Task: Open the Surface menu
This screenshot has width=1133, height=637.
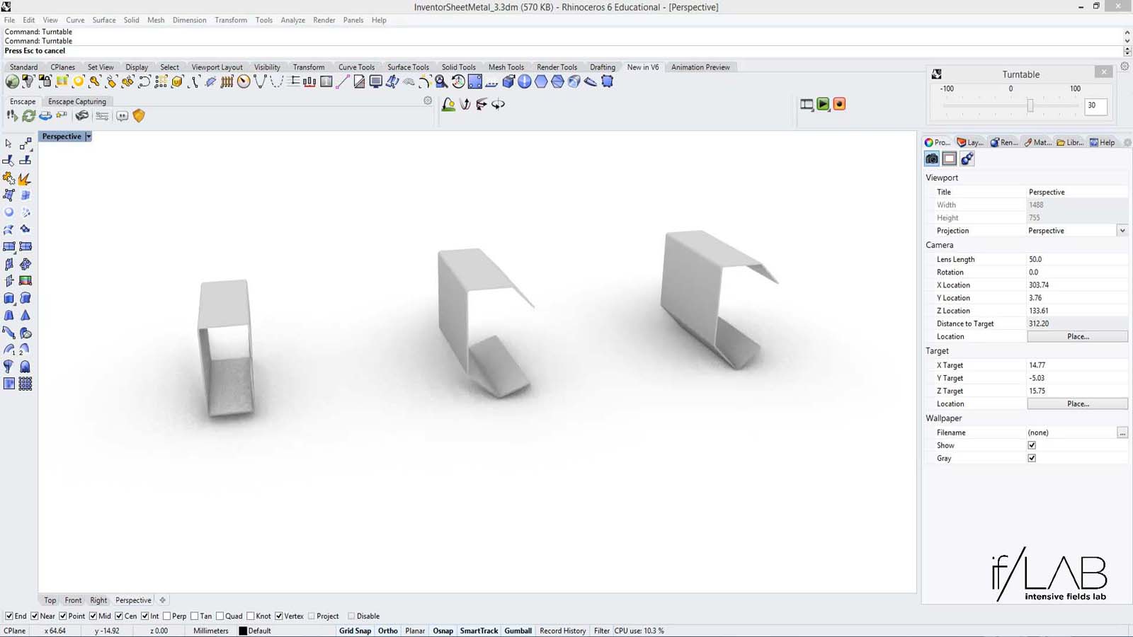Action: coord(103,20)
